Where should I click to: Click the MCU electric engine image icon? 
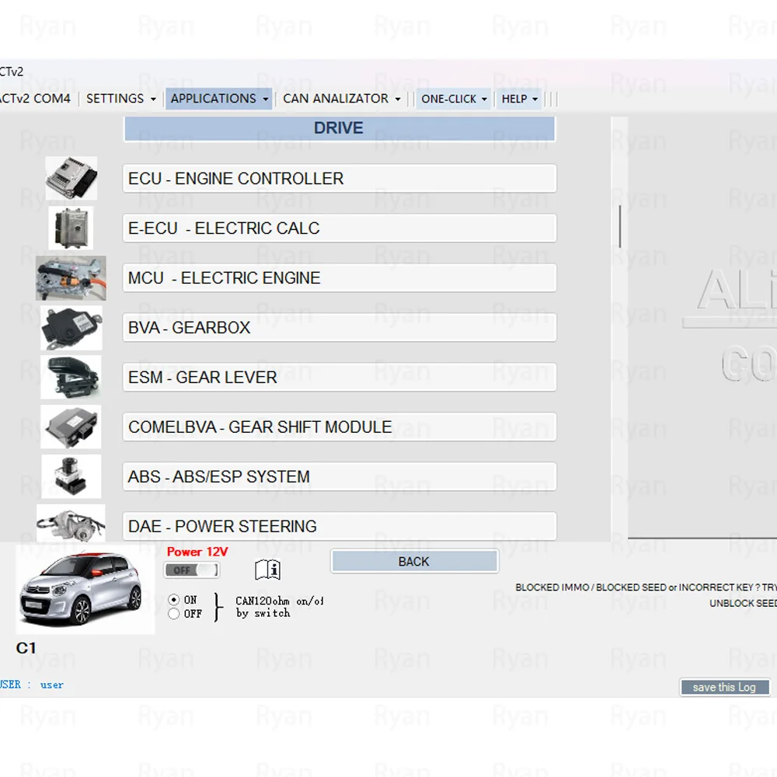[71, 278]
